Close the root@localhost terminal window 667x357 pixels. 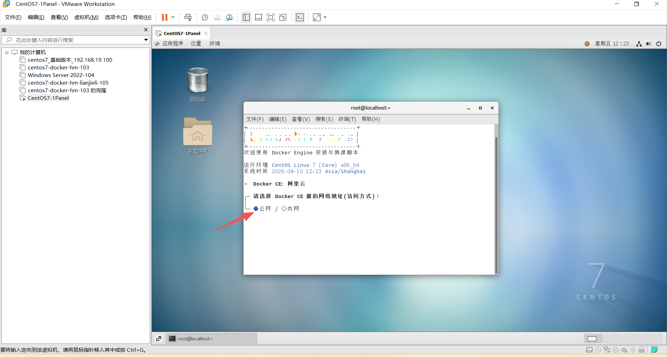click(x=492, y=108)
